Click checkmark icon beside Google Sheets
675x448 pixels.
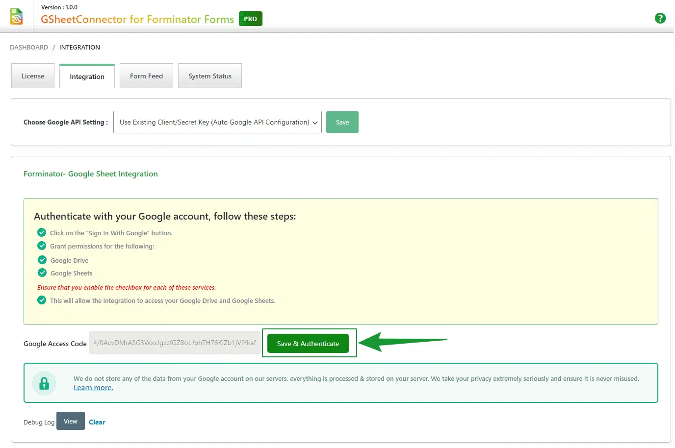pyautogui.click(x=42, y=273)
